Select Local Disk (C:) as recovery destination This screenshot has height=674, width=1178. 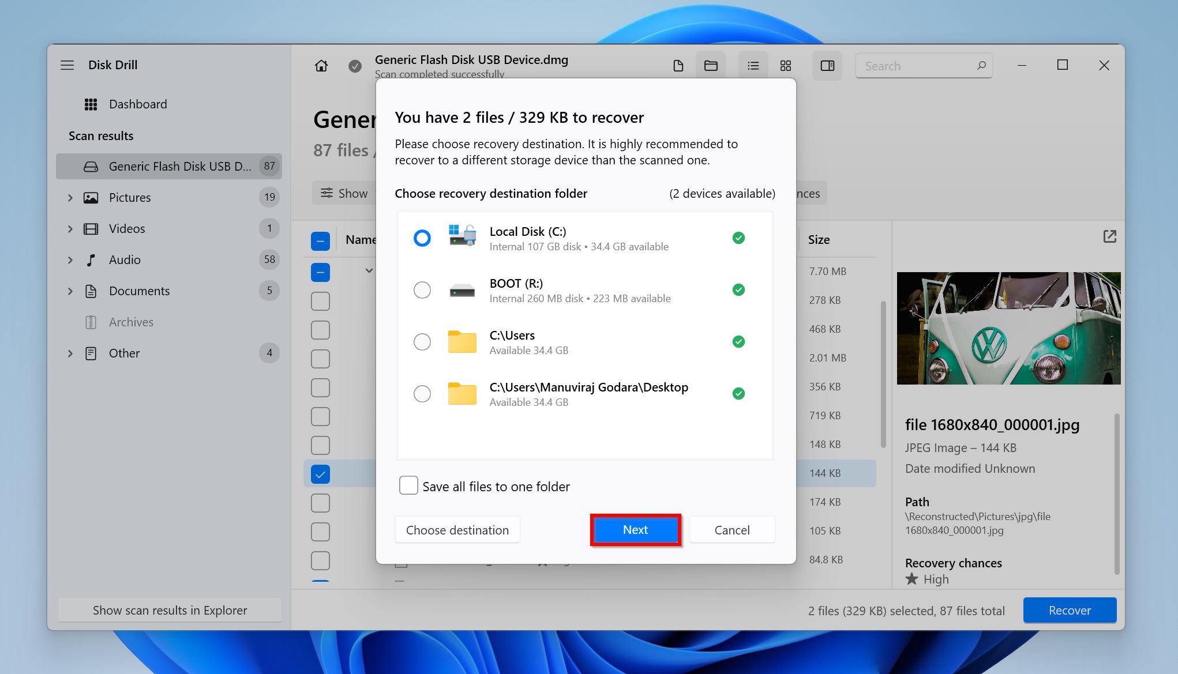coord(422,238)
